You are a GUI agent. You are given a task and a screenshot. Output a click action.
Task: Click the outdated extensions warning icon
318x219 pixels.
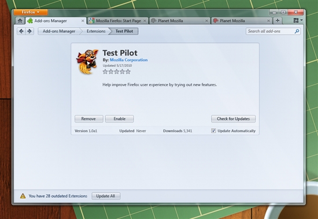(23, 196)
